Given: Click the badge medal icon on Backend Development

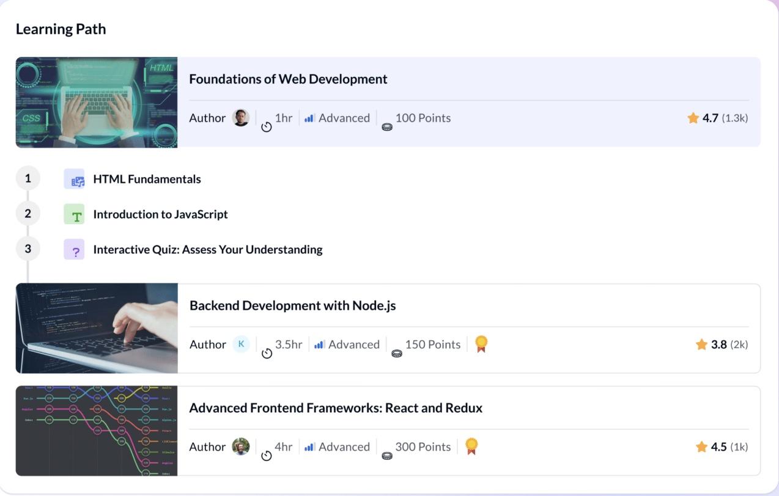Looking at the screenshot, I should (x=481, y=344).
